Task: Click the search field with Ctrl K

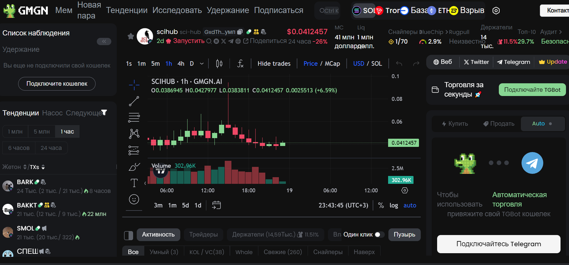Action: (x=329, y=10)
